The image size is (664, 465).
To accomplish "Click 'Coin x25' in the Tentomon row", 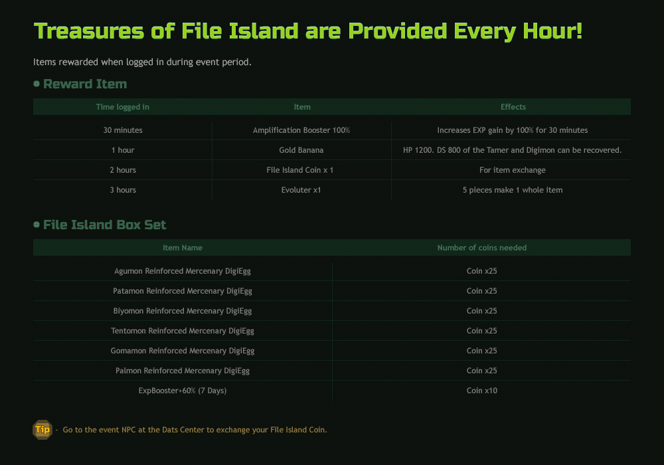I will [x=482, y=331].
